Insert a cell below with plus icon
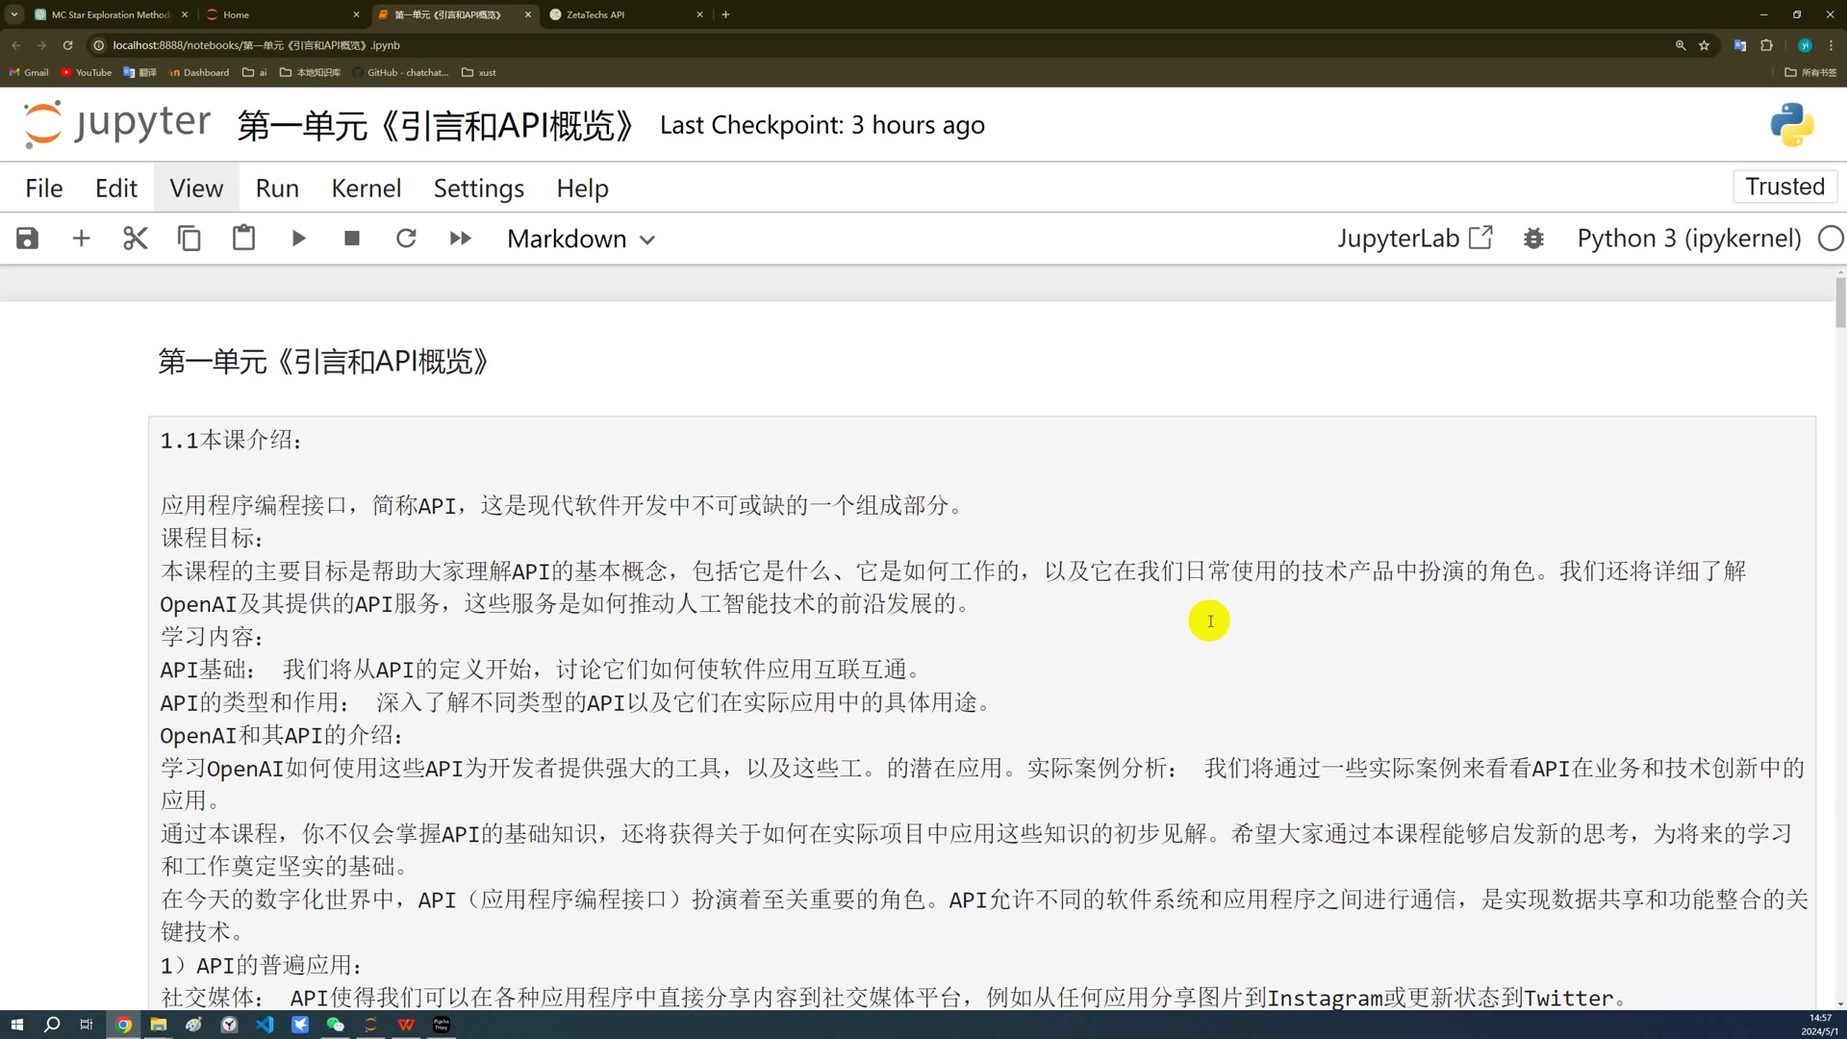The height and width of the screenshot is (1039, 1847). pyautogui.click(x=82, y=239)
